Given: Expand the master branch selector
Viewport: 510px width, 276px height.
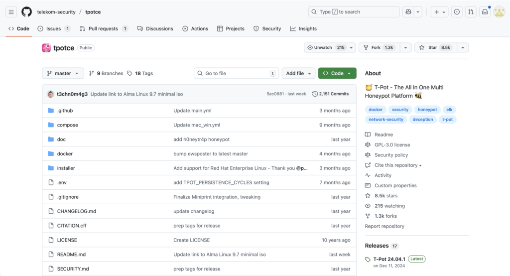Looking at the screenshot, I should tap(63, 73).
